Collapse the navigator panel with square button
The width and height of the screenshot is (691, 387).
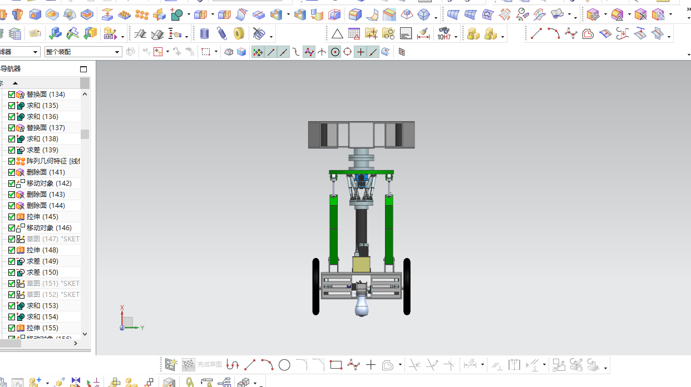coord(83,70)
